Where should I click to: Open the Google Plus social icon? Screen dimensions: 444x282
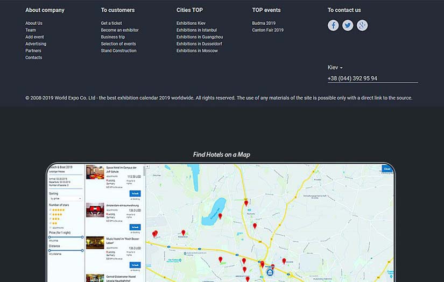coord(362,25)
